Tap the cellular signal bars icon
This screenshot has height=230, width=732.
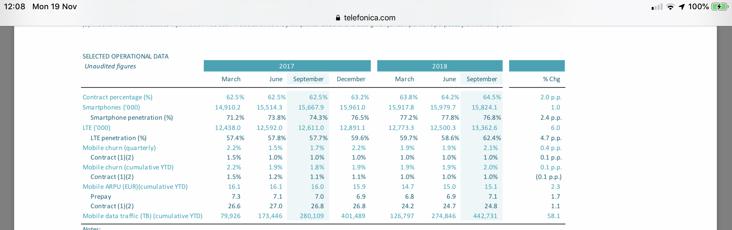657,7
